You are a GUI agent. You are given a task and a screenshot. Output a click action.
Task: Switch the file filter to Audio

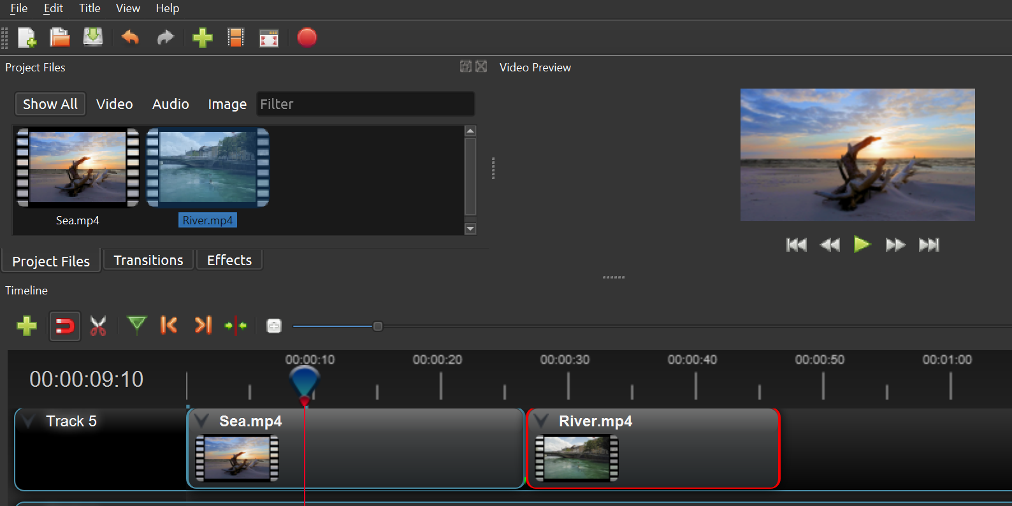click(x=170, y=104)
